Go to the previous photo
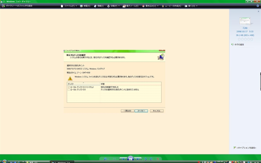The width and height of the screenshot is (261, 163). (x=123, y=159)
